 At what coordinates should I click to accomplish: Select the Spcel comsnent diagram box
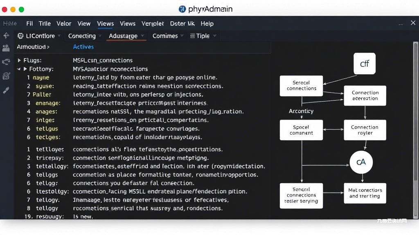pyautogui.click(x=301, y=130)
